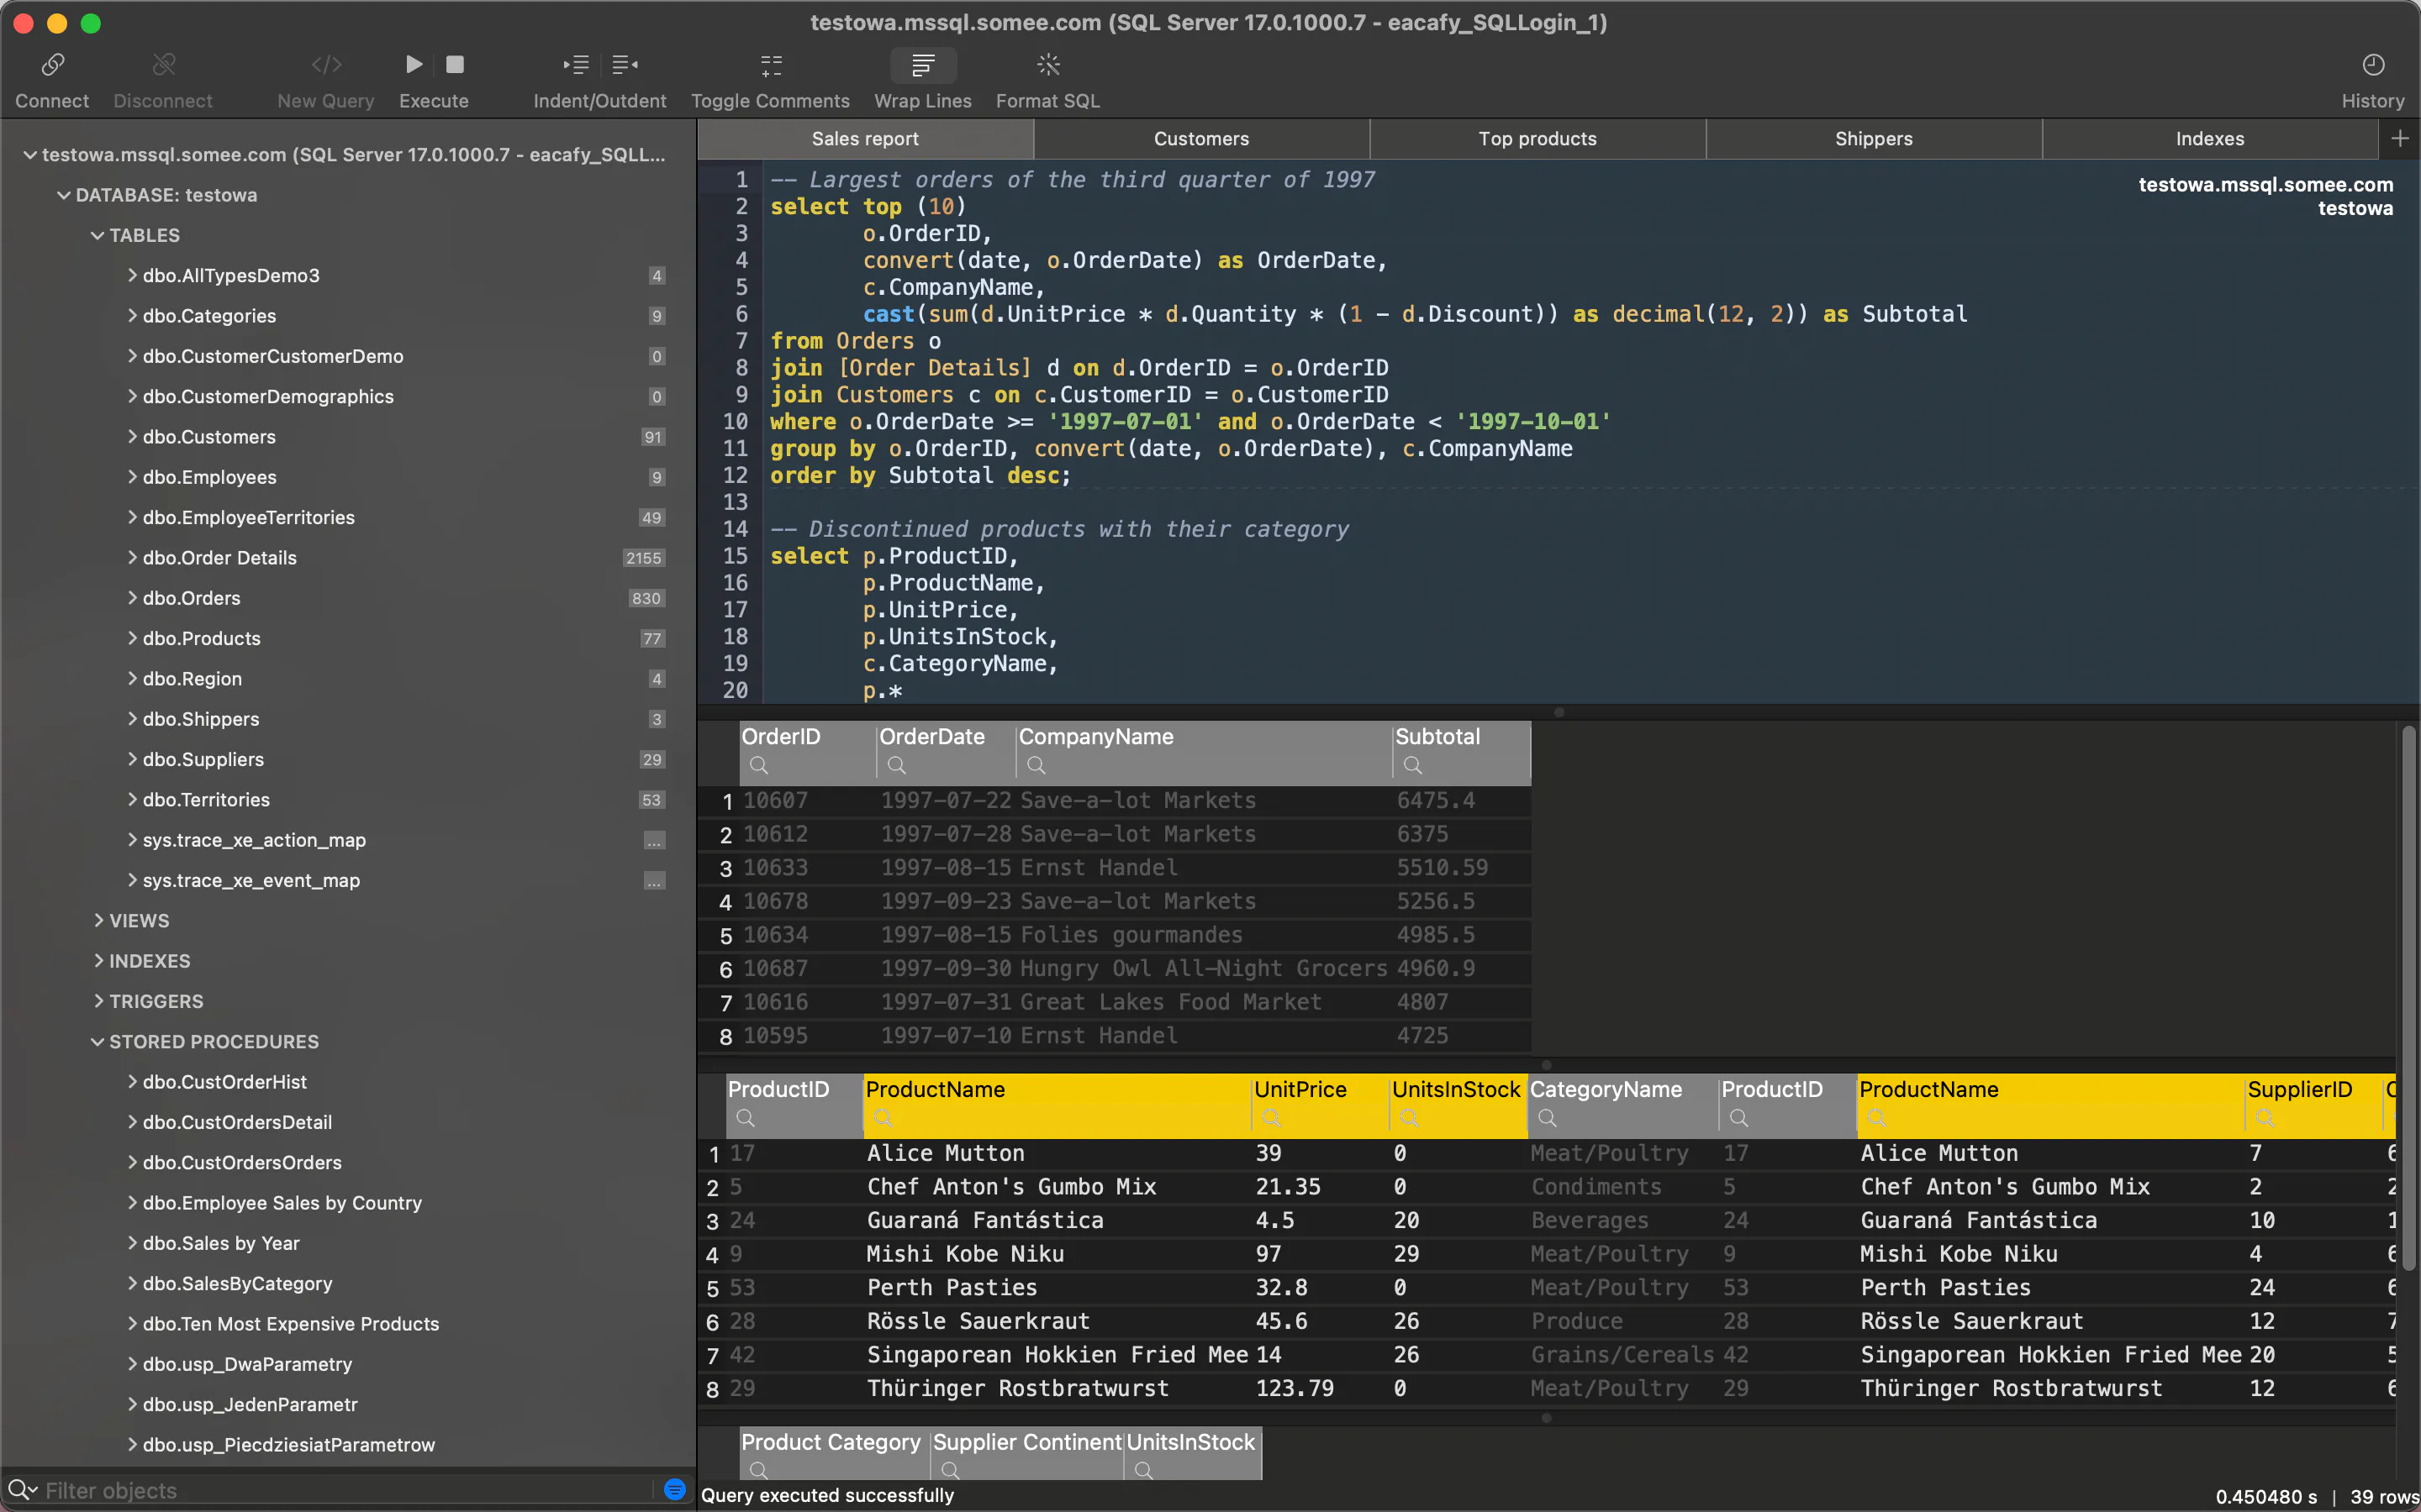Viewport: 2421px width, 1512px height.
Task: Stop query execution with square button
Action: click(x=454, y=65)
